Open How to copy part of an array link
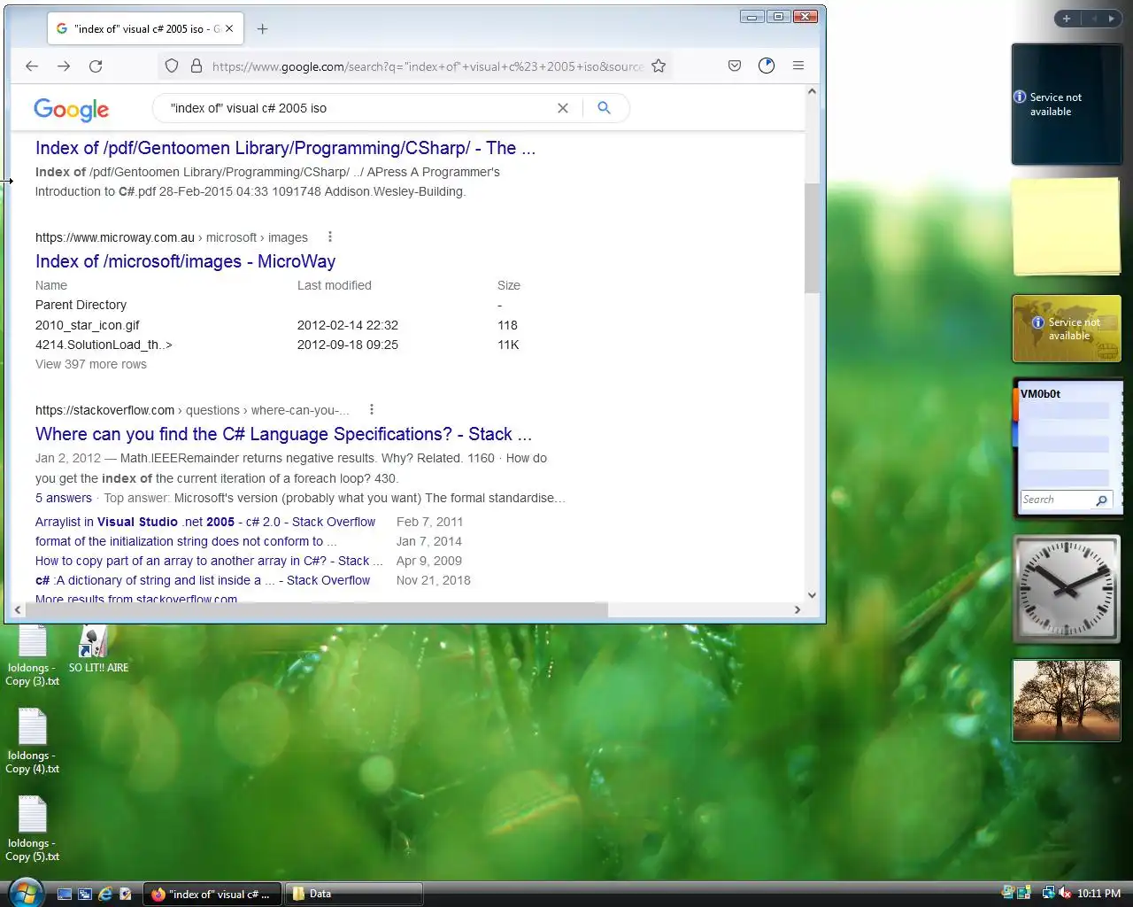This screenshot has width=1133, height=907. [x=209, y=561]
